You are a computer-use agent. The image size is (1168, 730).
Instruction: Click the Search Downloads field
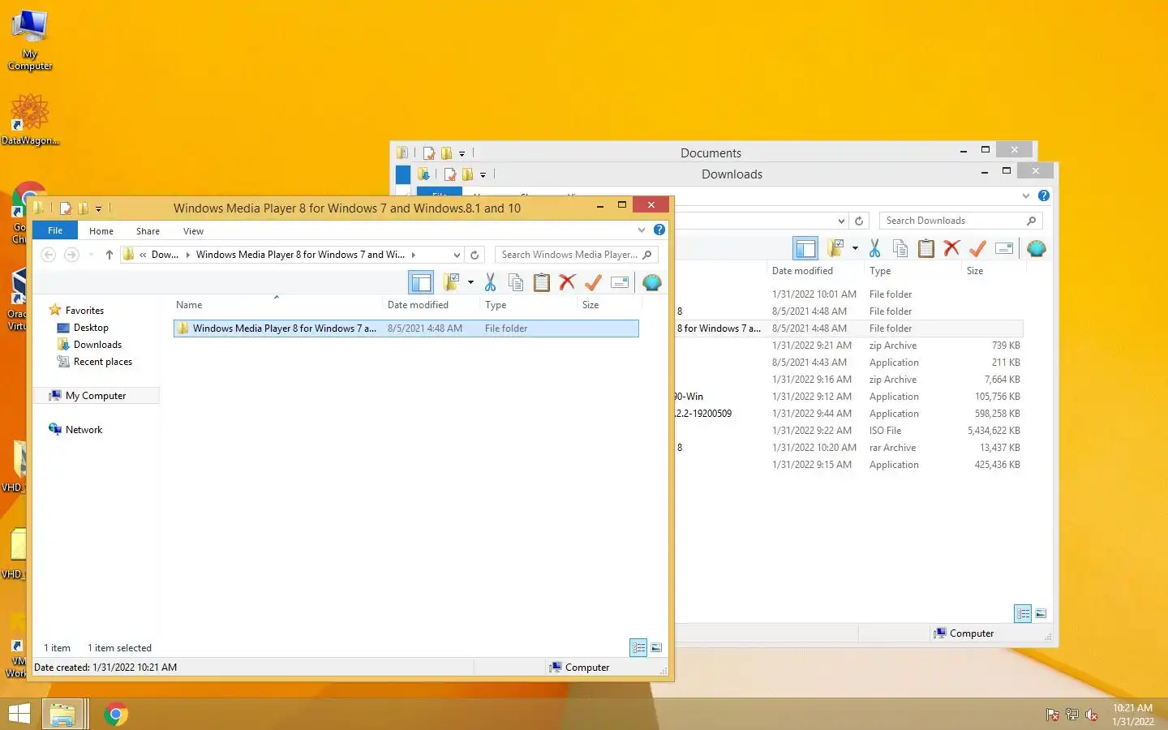(960, 221)
